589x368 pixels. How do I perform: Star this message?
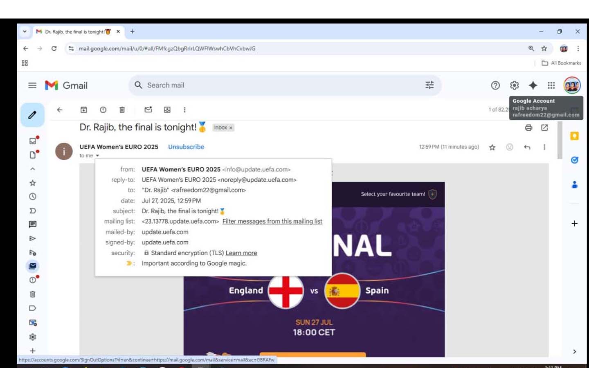point(492,147)
